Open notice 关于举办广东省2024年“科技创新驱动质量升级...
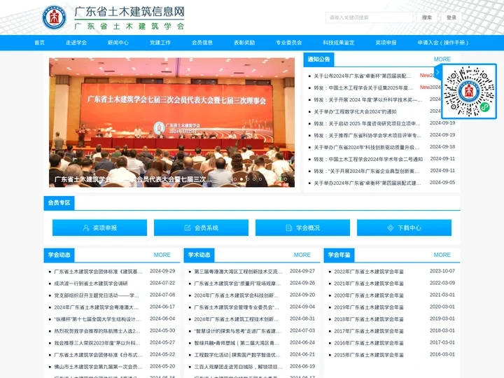504x378 pixels. 366,147
